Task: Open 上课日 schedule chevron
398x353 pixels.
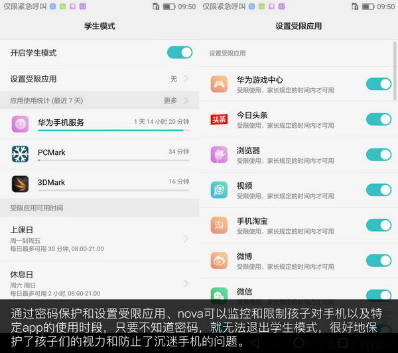Action: (x=186, y=238)
